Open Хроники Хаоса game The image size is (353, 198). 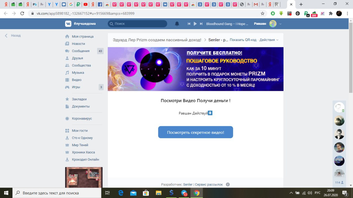point(83,152)
